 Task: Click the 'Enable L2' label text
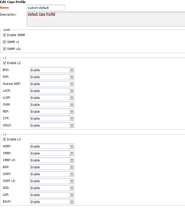pyautogui.click(x=14, y=63)
